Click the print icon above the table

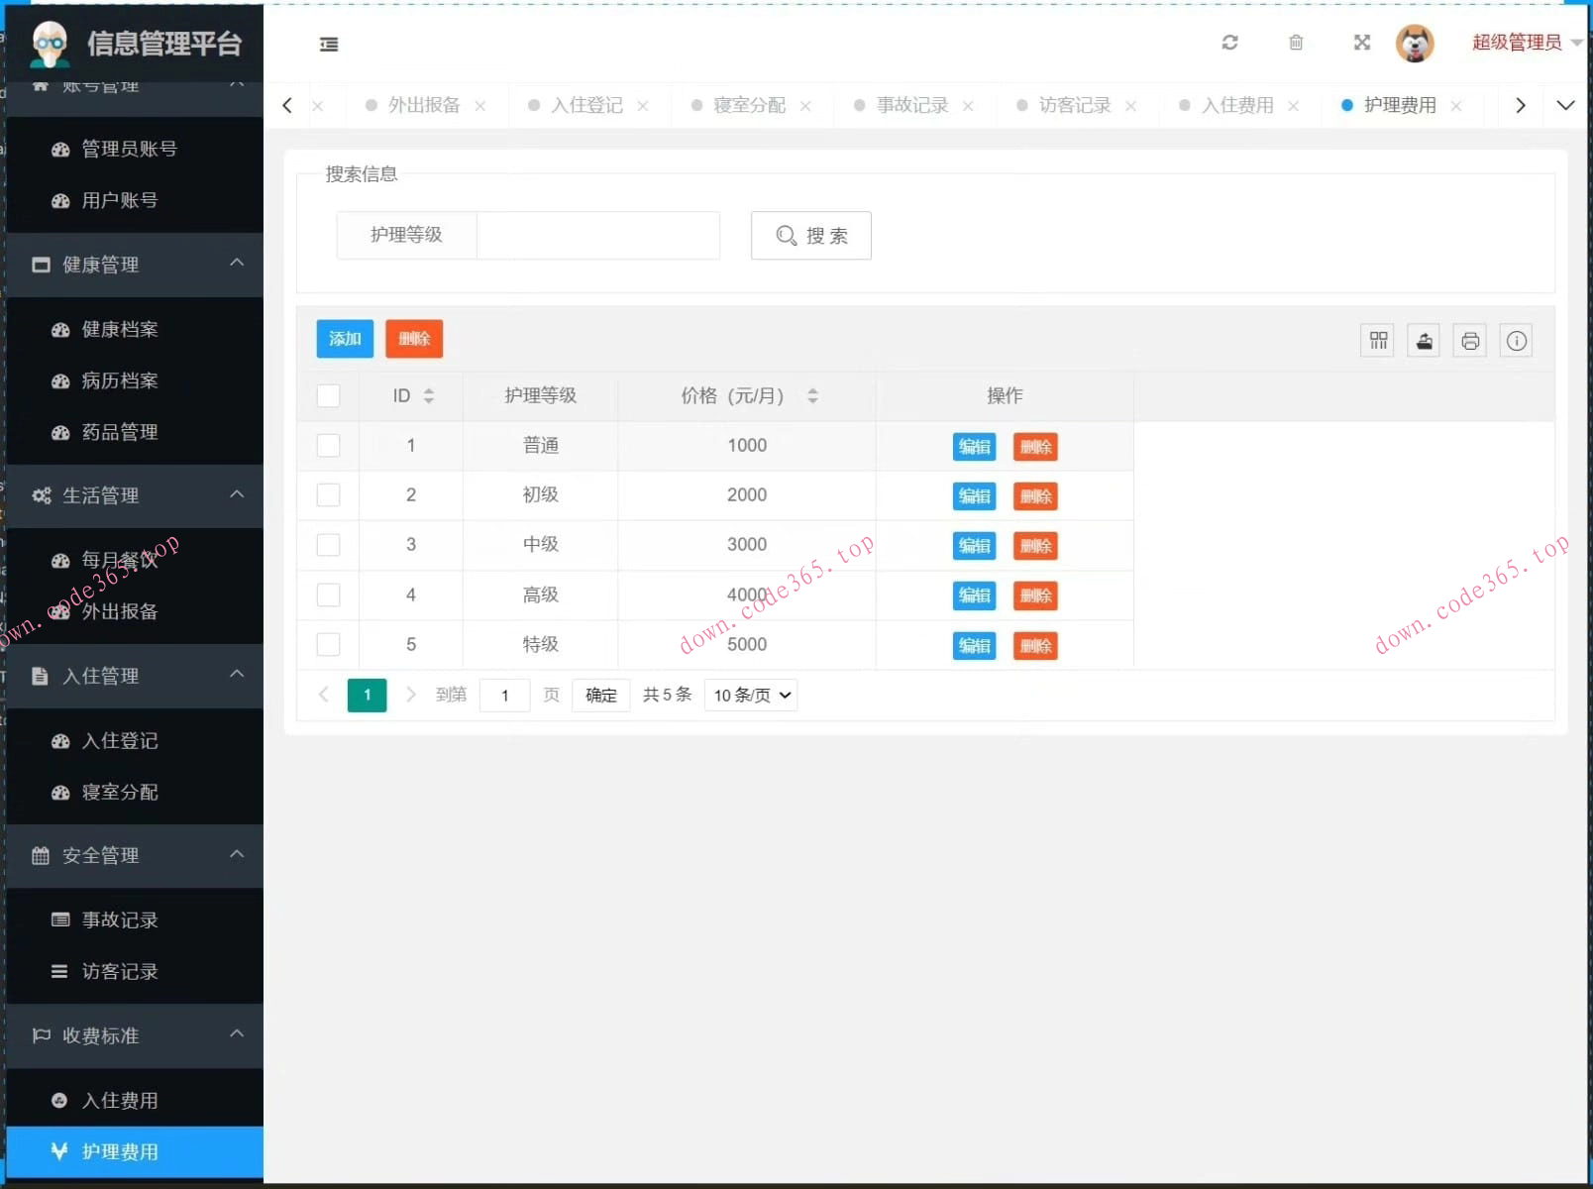1469,340
